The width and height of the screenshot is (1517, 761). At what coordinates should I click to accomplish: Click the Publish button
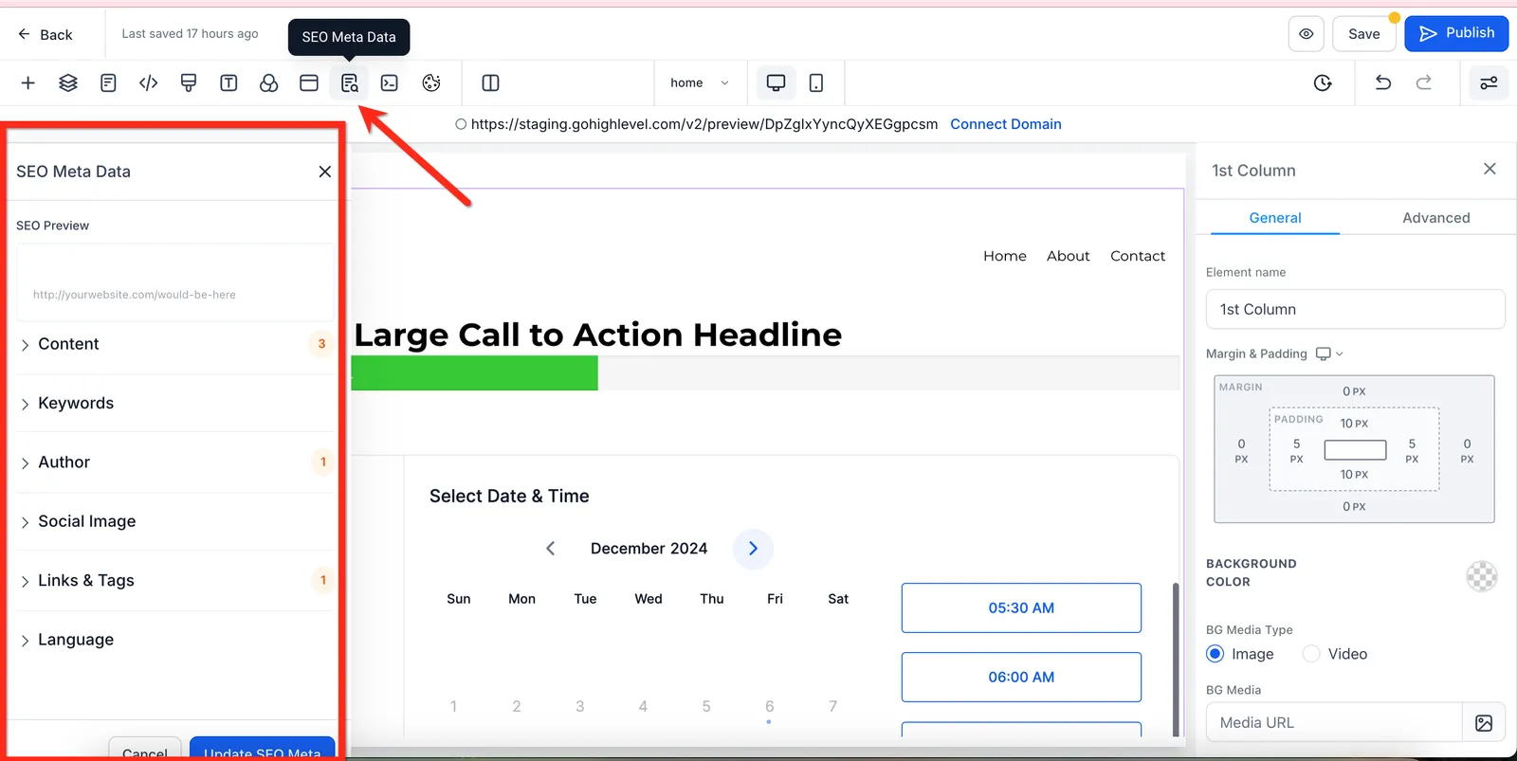(1456, 34)
